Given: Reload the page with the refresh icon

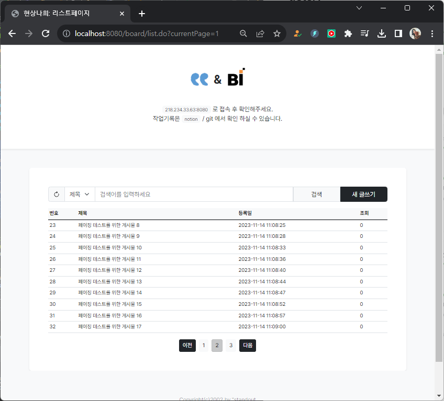Looking at the screenshot, I should pyautogui.click(x=46, y=33).
